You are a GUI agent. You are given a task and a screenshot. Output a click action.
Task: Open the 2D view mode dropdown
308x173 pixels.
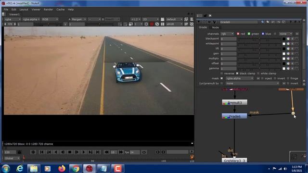click(x=151, y=19)
